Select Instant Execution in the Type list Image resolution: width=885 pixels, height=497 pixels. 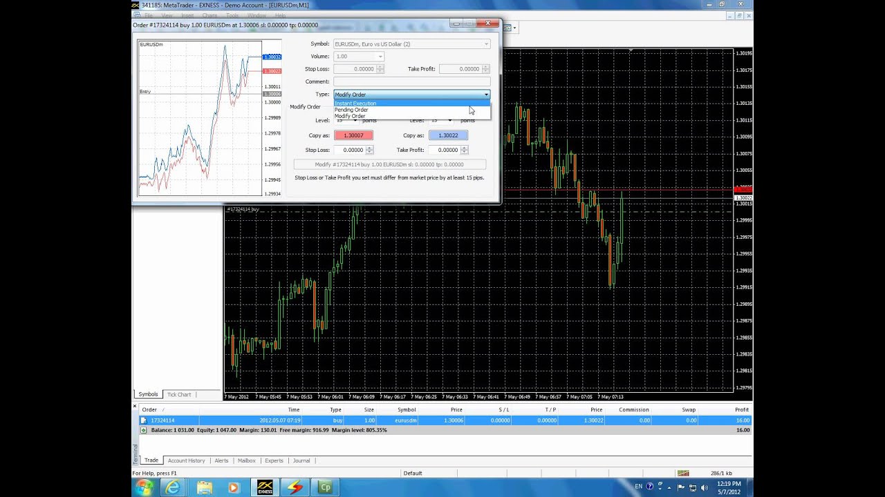tap(412, 104)
